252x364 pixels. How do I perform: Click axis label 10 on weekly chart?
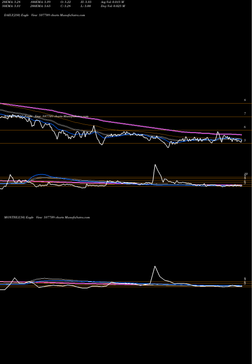[x=246, y=174]
